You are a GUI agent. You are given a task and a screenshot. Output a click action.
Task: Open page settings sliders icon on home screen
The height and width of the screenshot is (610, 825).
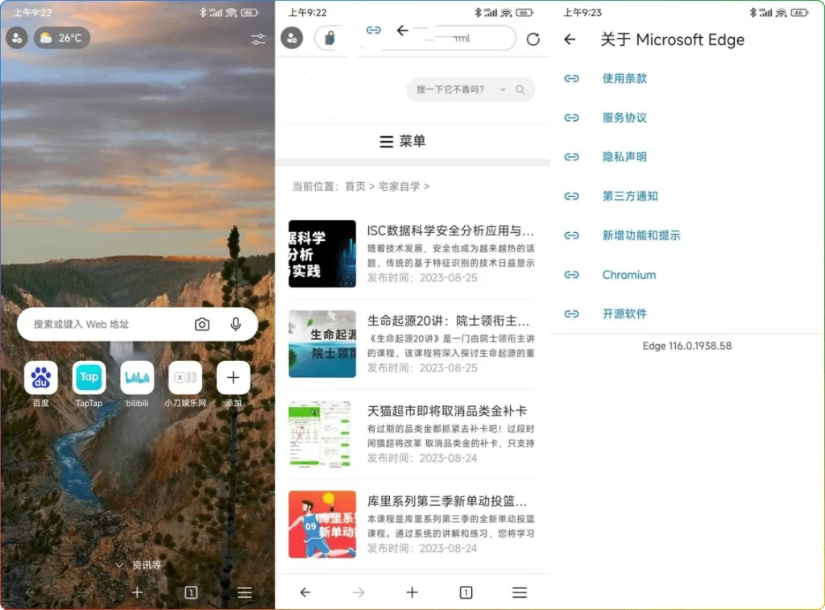(x=258, y=39)
